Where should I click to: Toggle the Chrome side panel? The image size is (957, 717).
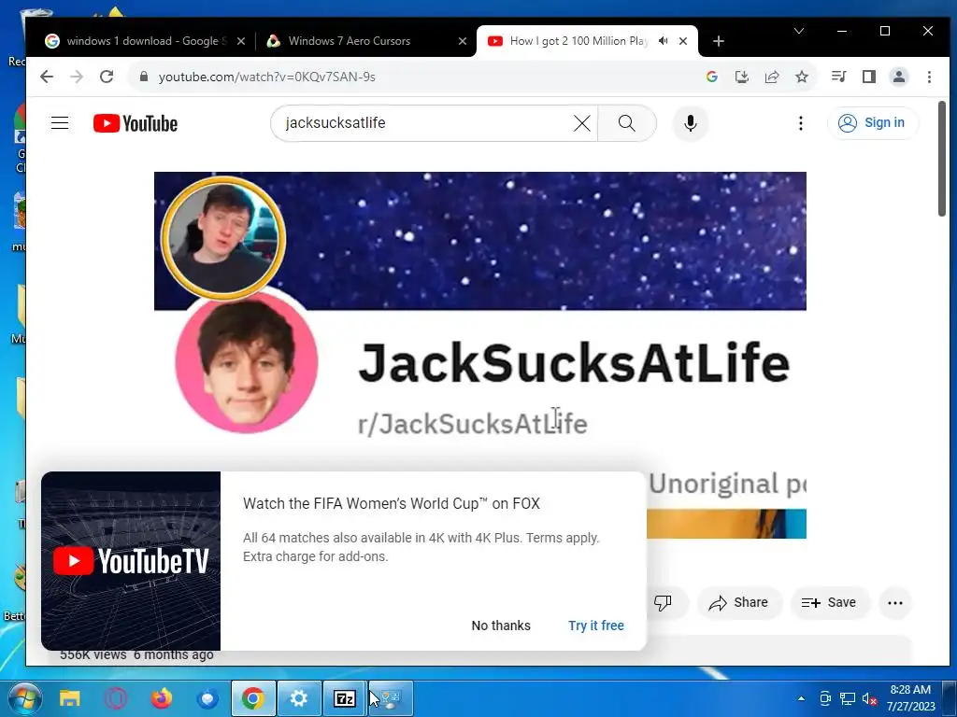tap(869, 77)
